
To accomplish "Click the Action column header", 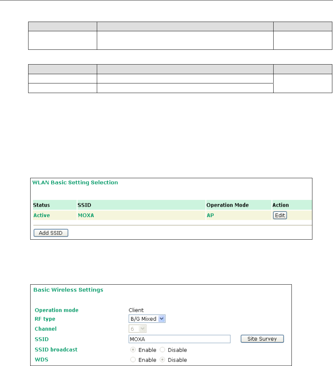I will (x=292, y=205).
